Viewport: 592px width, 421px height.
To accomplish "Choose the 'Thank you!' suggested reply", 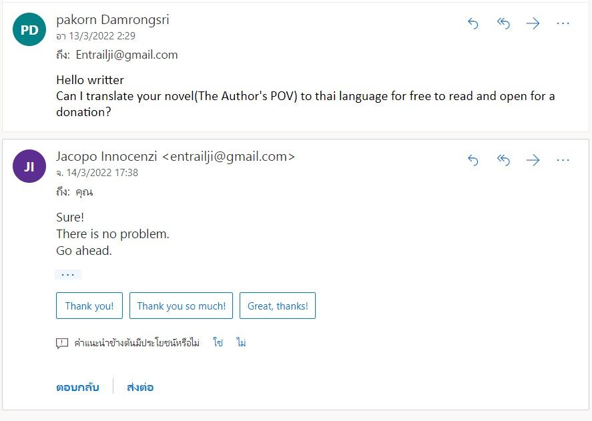I will pos(89,306).
